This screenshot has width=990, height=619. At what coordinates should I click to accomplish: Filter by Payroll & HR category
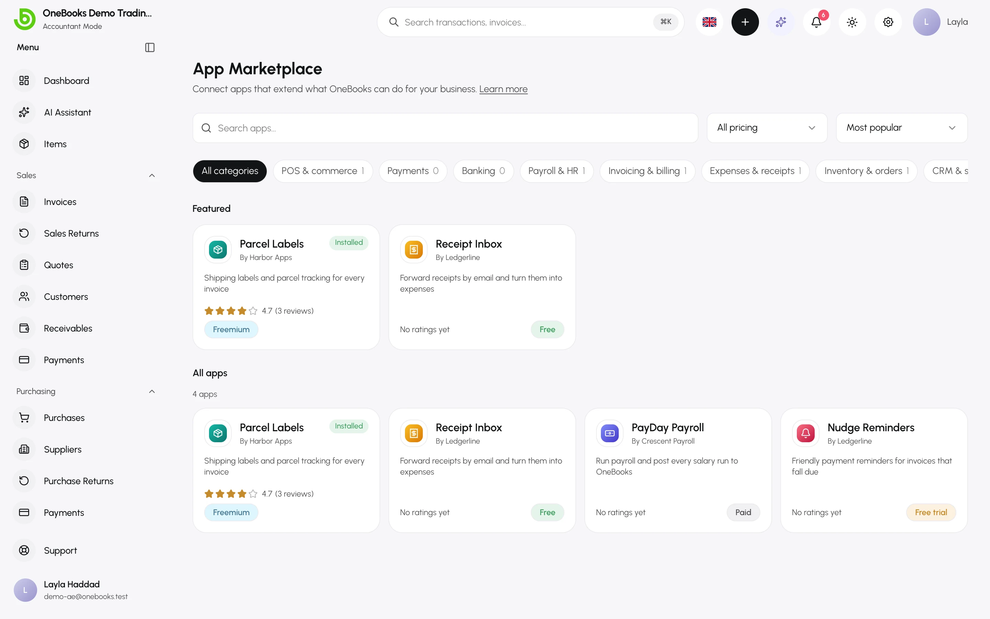tap(557, 171)
